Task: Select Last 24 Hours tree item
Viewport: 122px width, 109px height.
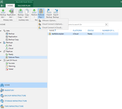Action: click(x=12, y=60)
